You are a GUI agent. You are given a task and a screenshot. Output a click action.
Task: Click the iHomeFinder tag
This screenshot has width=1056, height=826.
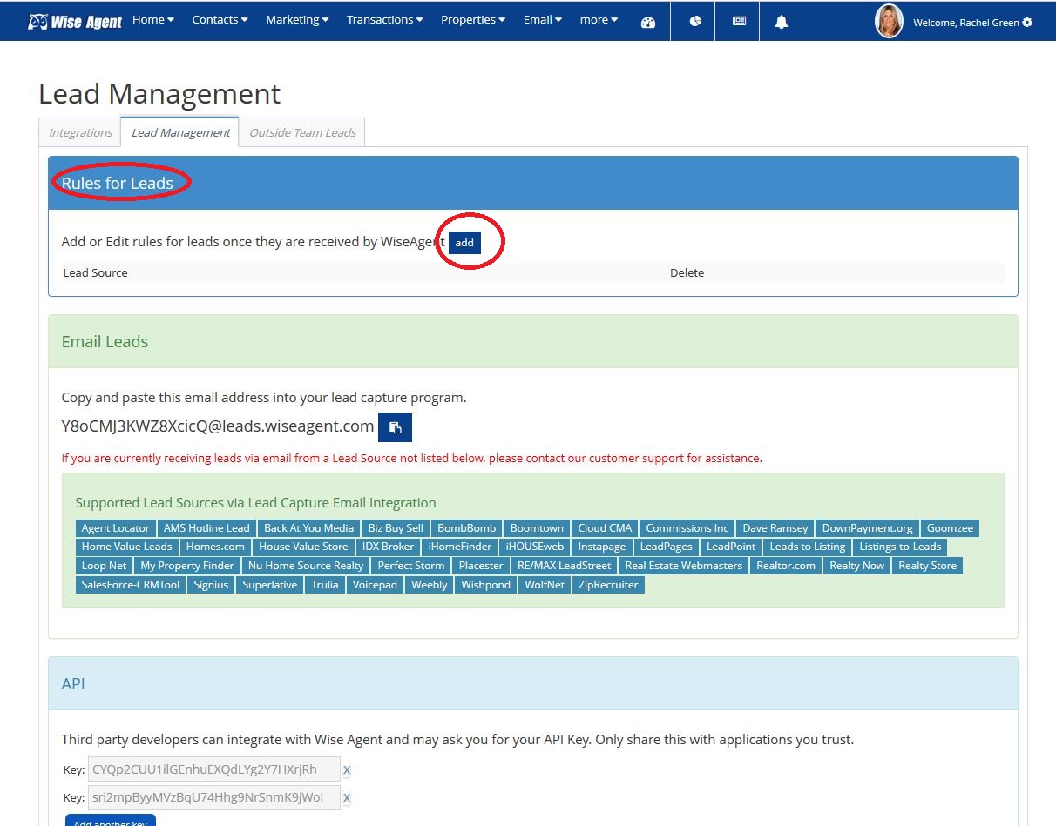pos(460,547)
